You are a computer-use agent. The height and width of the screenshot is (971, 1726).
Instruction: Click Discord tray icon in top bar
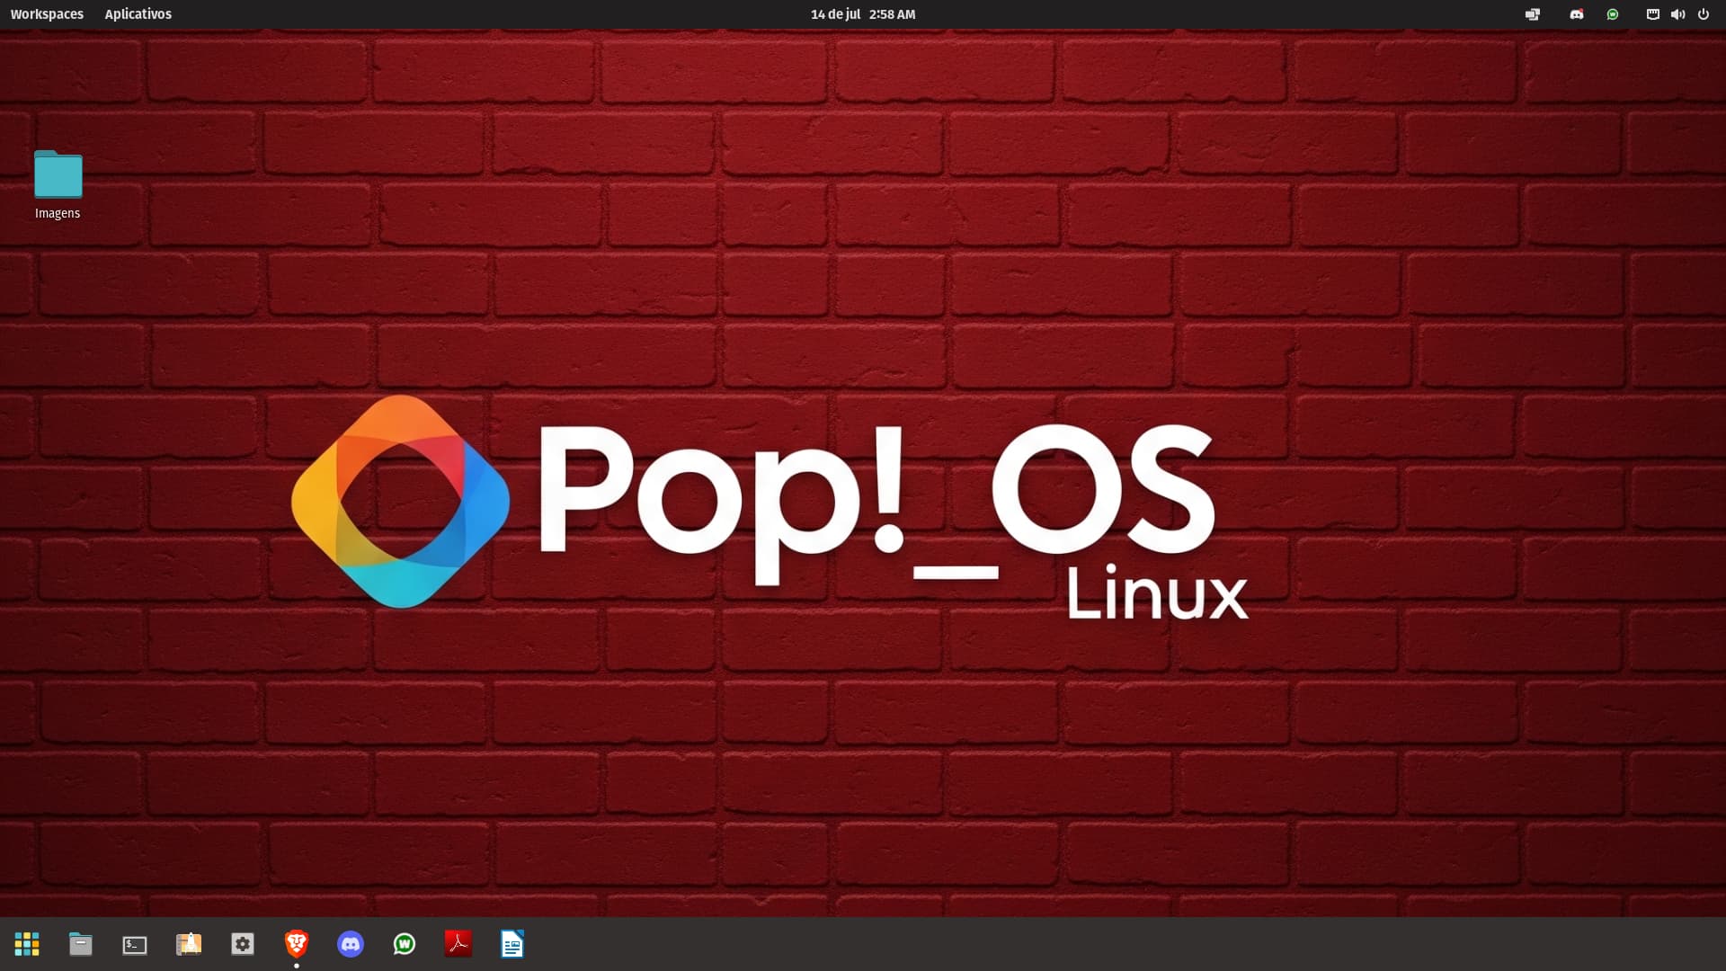(1576, 14)
